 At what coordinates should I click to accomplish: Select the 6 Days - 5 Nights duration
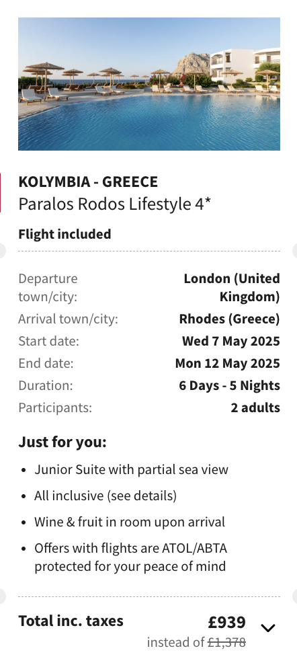229,385
